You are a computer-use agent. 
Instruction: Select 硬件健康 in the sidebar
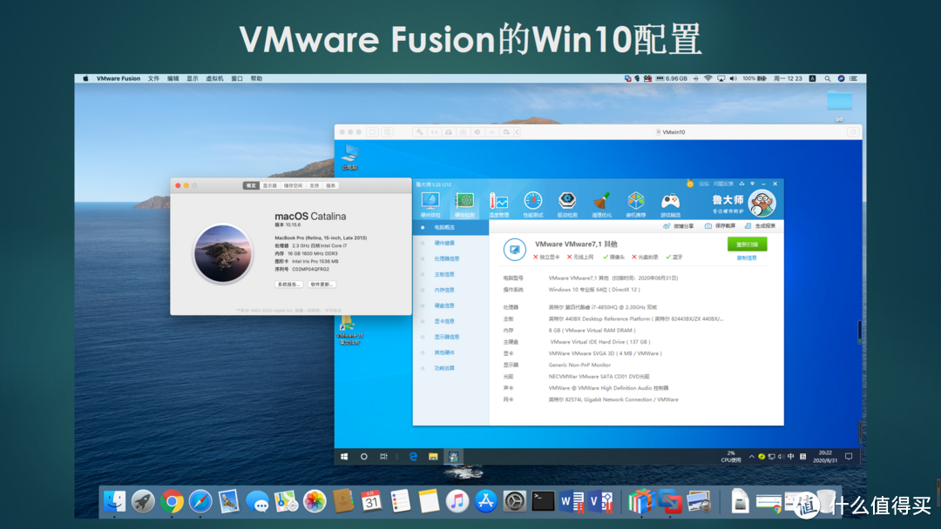coord(450,244)
